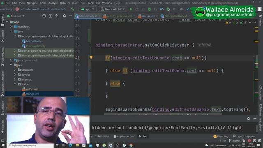Open the Pixel 4 API 28 device dropdown
263x148 pixels.
113,9
